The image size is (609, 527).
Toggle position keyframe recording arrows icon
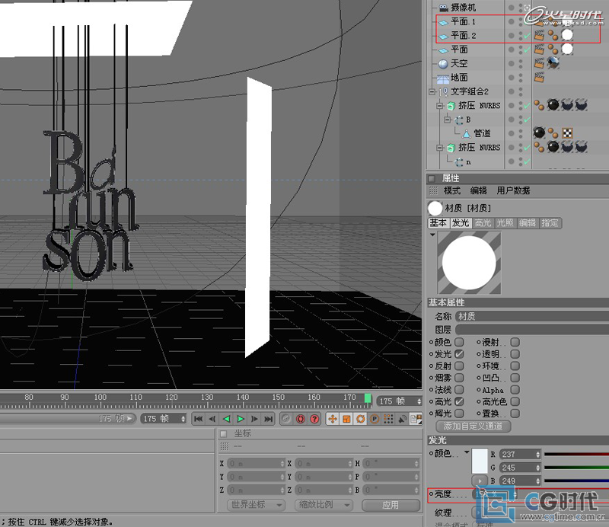(333, 419)
